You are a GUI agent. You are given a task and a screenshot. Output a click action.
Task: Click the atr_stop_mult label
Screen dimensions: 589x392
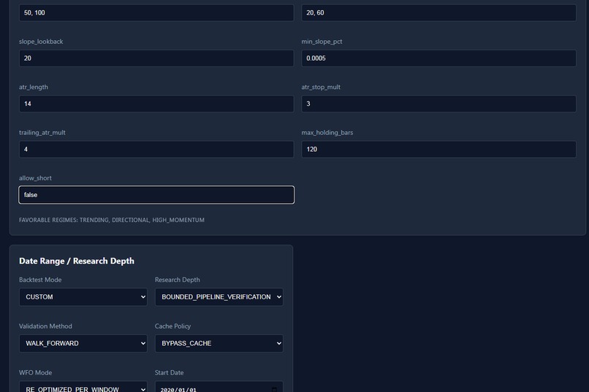tap(321, 87)
